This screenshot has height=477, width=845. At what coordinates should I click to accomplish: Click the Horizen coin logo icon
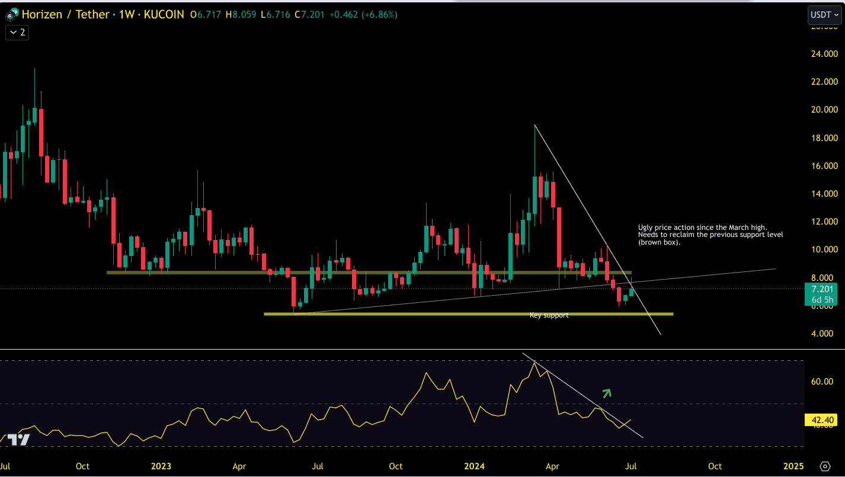coord(11,14)
